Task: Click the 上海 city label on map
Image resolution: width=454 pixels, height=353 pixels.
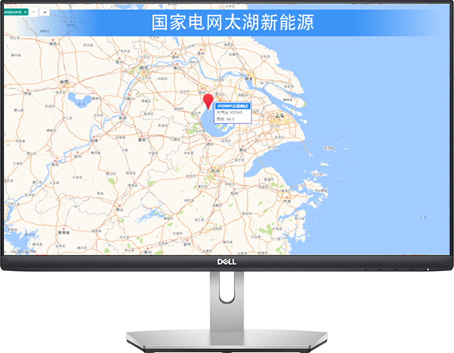Action: point(279,115)
